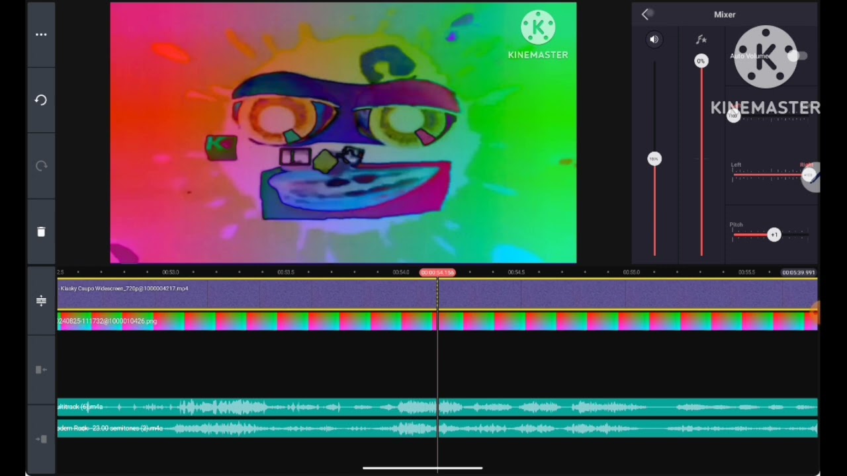Click the red playhead time marker
The image size is (847, 476).
(437, 272)
